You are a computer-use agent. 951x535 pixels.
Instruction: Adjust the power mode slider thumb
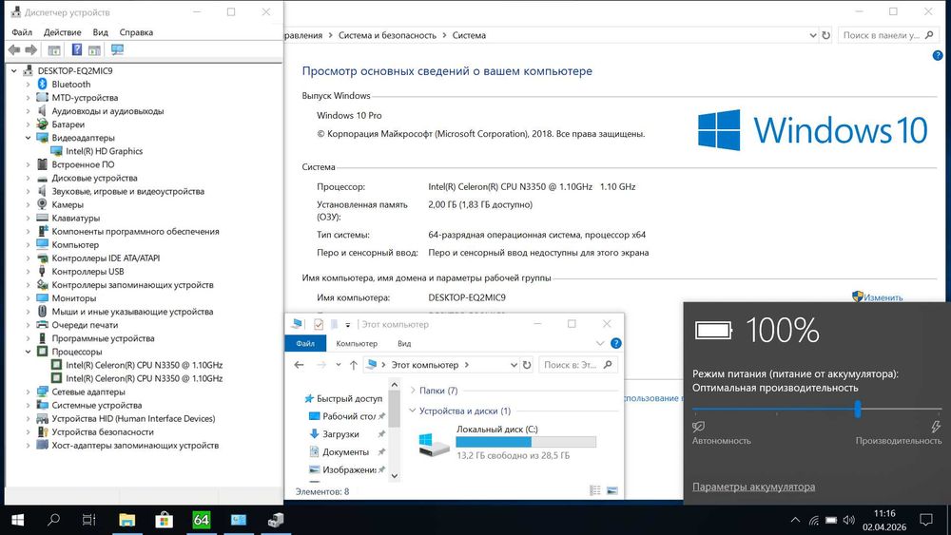click(858, 409)
